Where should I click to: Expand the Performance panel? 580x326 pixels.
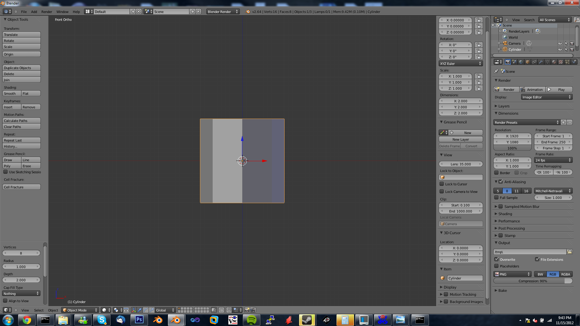pyautogui.click(x=509, y=221)
